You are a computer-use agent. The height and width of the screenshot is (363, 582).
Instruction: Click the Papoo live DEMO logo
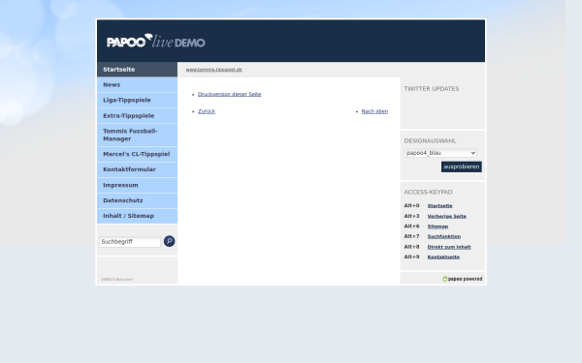pos(156,41)
